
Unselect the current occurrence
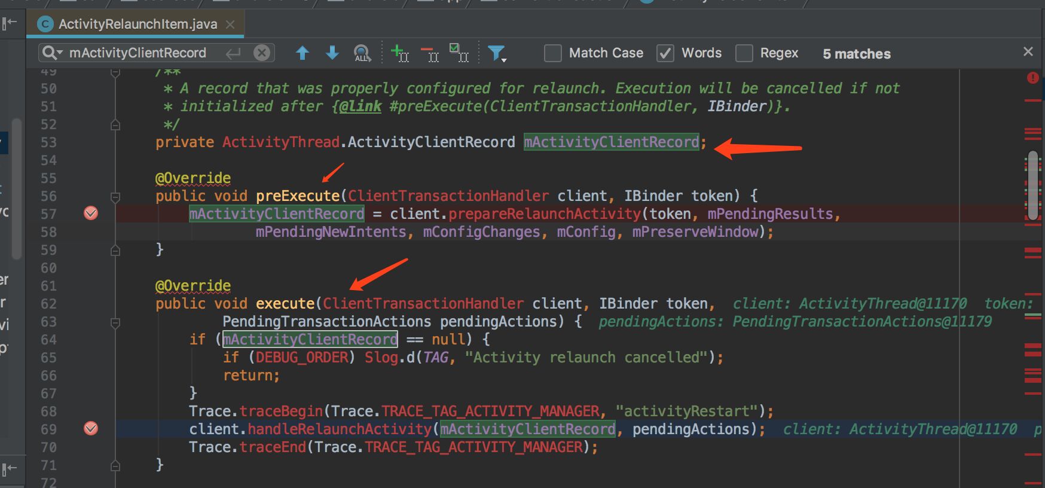(430, 53)
